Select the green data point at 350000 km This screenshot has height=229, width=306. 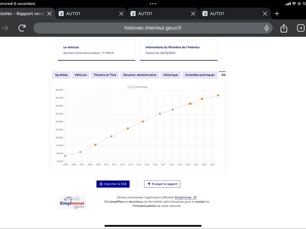click(160, 114)
